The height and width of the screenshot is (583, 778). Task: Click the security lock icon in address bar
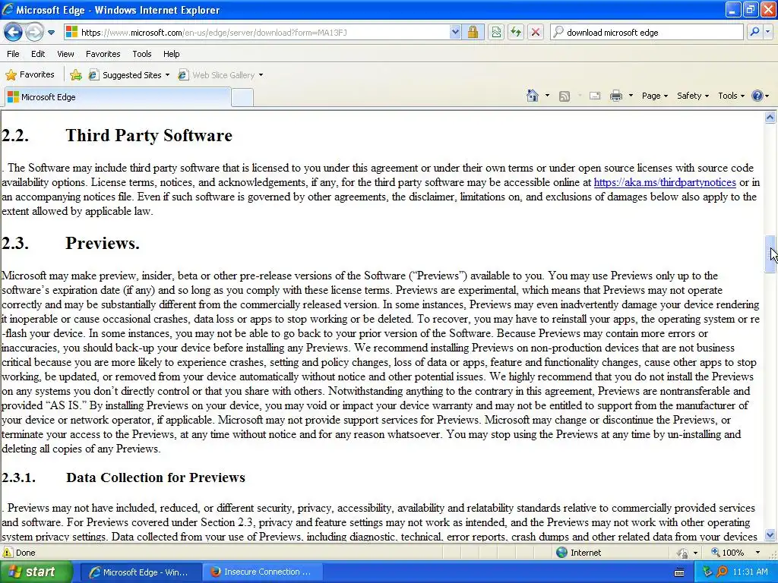point(473,33)
